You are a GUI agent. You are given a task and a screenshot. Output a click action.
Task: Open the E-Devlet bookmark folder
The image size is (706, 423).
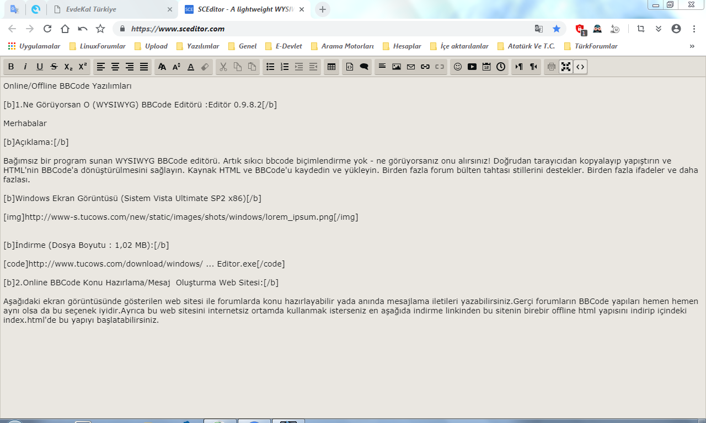[x=284, y=46]
